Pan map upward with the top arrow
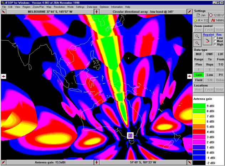Screen dimensions: 225x166 point(97,12)
